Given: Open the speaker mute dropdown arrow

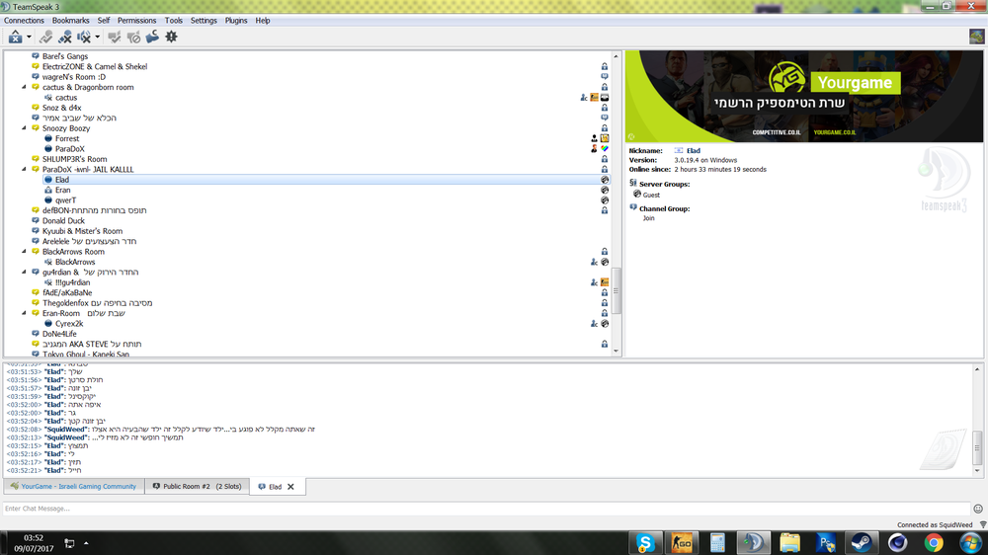Looking at the screenshot, I should click(98, 38).
